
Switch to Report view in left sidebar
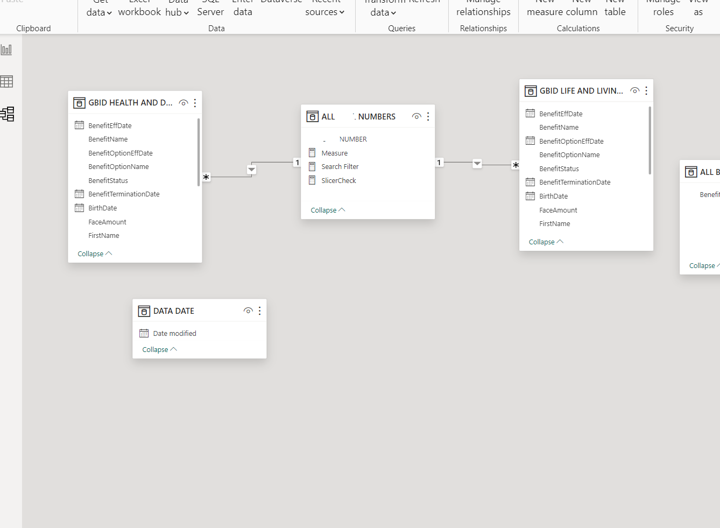point(6,50)
